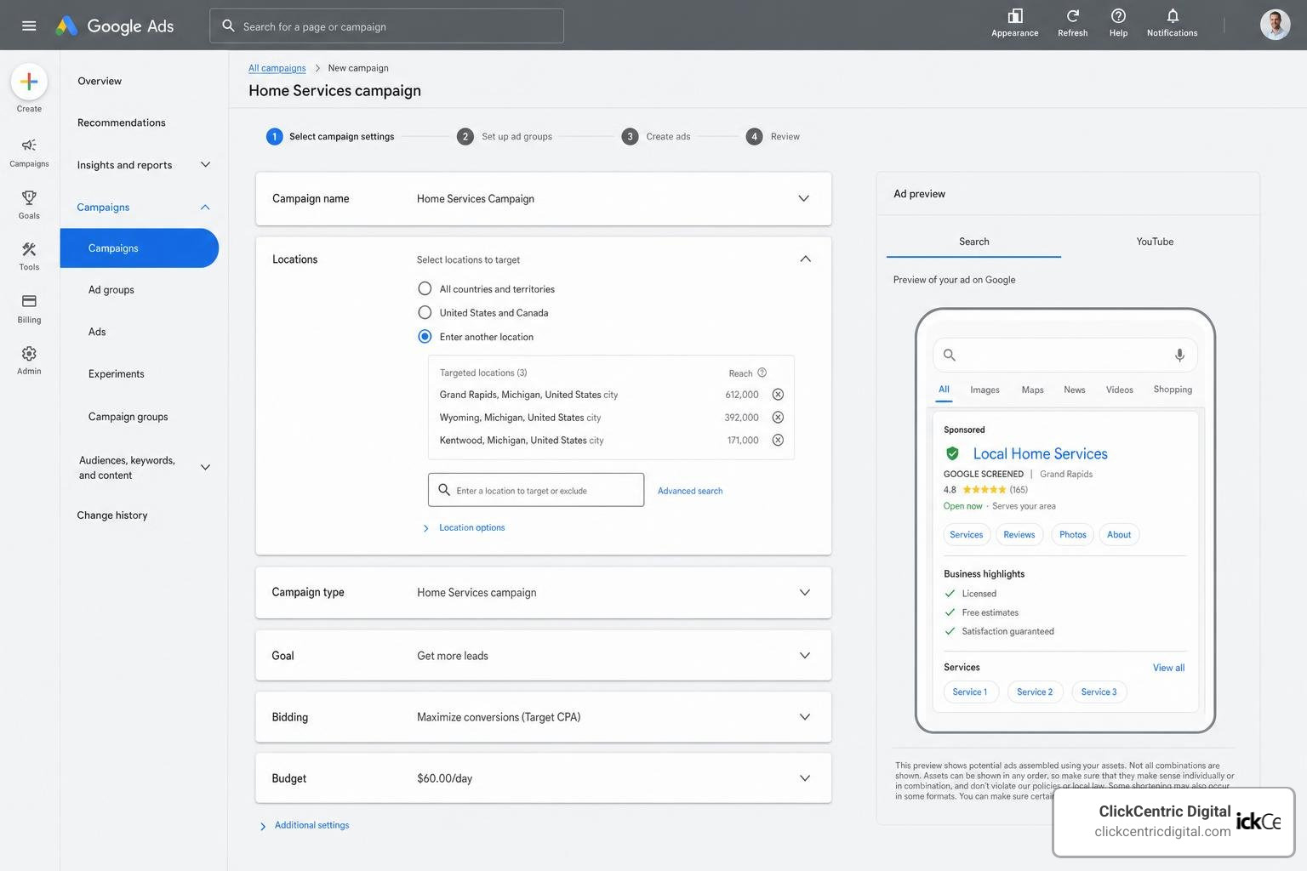Click location target or exclude input

[x=536, y=490]
